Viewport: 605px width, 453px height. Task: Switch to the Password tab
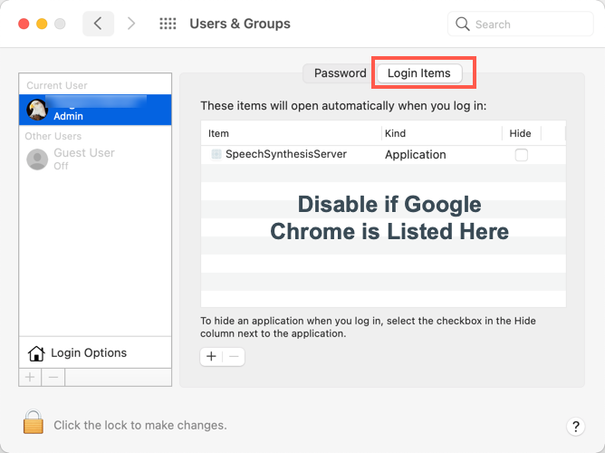tap(340, 72)
